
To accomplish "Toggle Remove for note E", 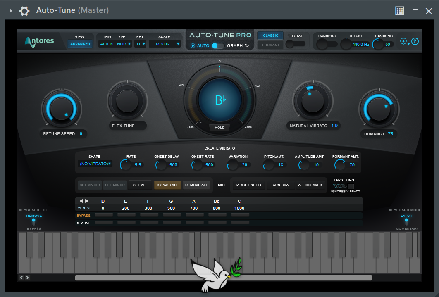I will tap(126, 223).
